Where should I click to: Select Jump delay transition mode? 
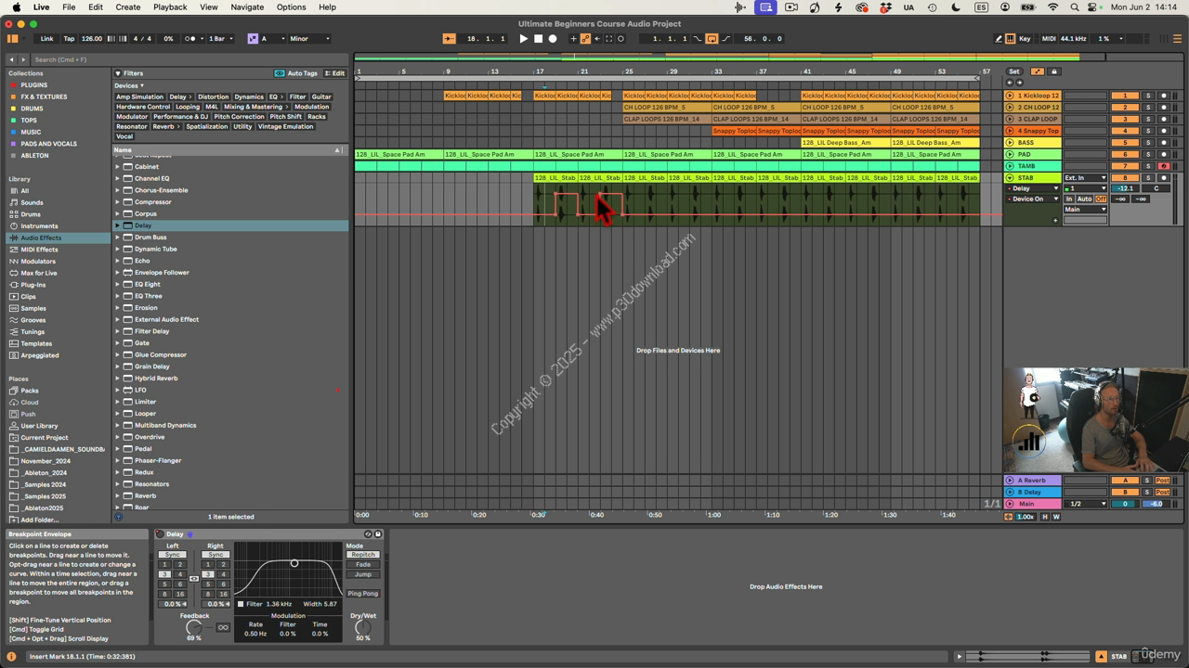[363, 574]
